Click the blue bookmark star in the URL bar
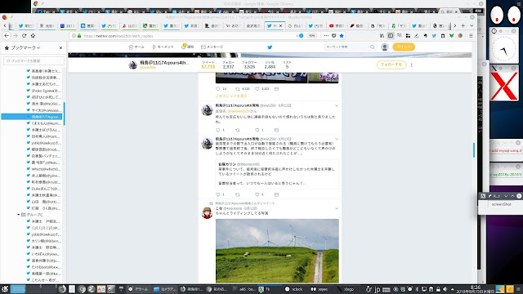This screenshot has height=294, width=523. (x=342, y=36)
